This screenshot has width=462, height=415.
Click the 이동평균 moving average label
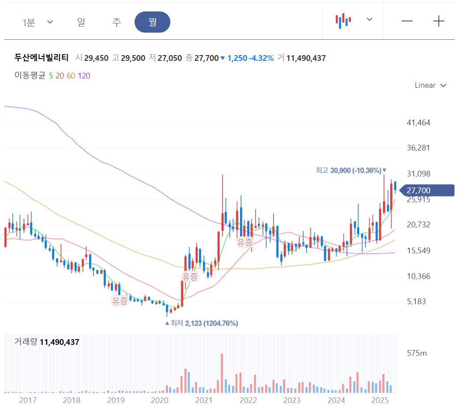coord(30,76)
